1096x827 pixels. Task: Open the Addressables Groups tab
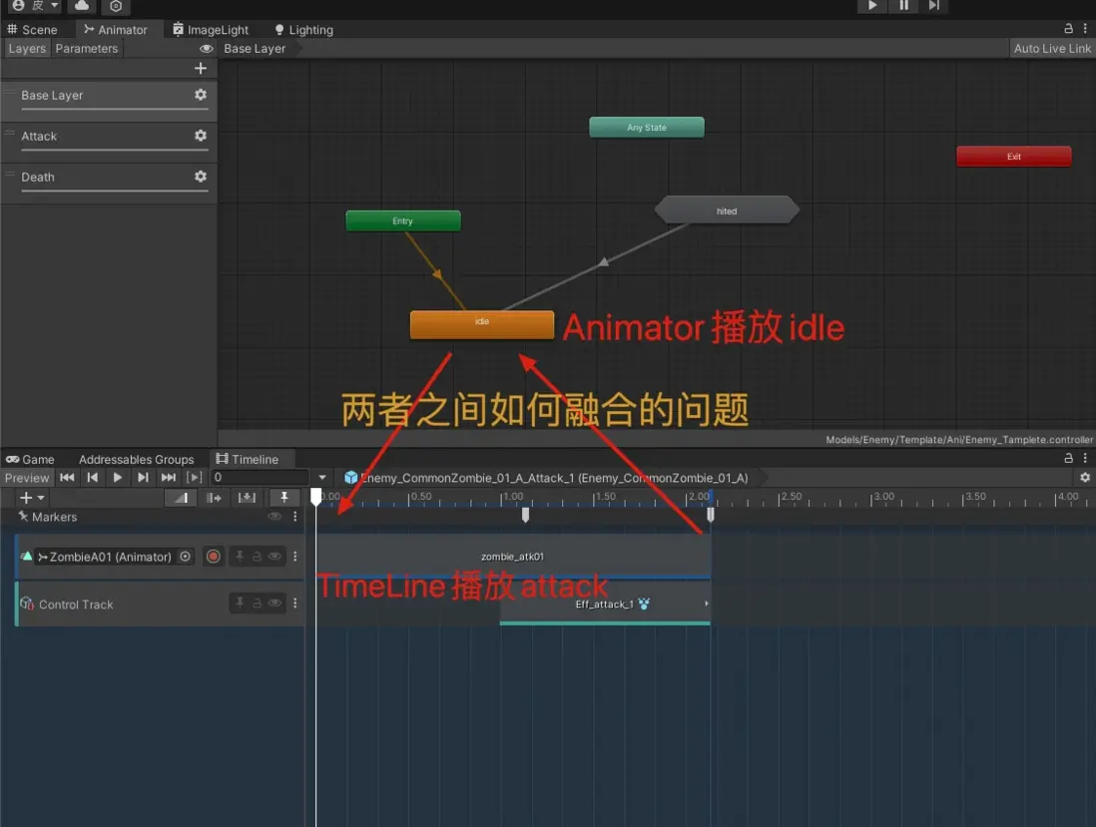coord(137,459)
